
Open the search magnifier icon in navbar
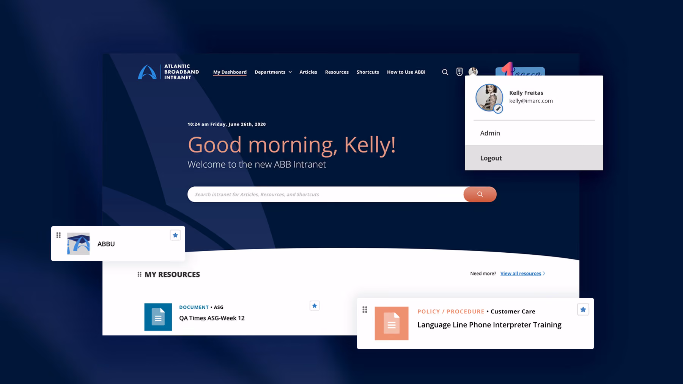445,72
